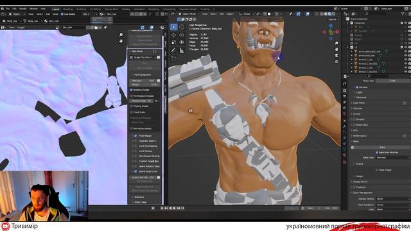The height and width of the screenshot is (231, 411).
Task: Enable the Clear Image checkbox
Action: click(377, 170)
